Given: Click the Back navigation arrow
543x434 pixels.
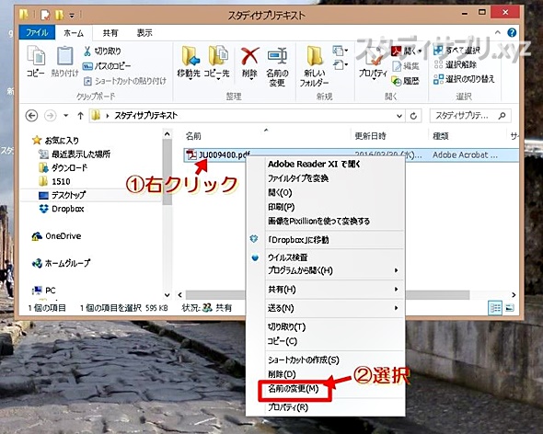Looking at the screenshot, I should pyautogui.click(x=32, y=115).
